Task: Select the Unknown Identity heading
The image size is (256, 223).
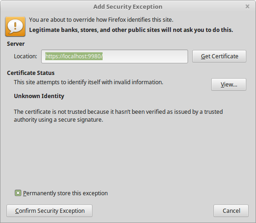Action: [39, 96]
